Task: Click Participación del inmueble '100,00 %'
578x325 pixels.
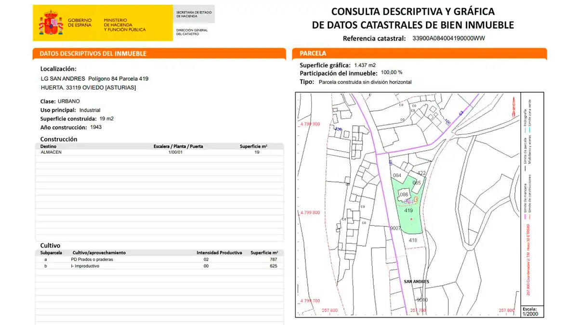Action: click(x=392, y=72)
